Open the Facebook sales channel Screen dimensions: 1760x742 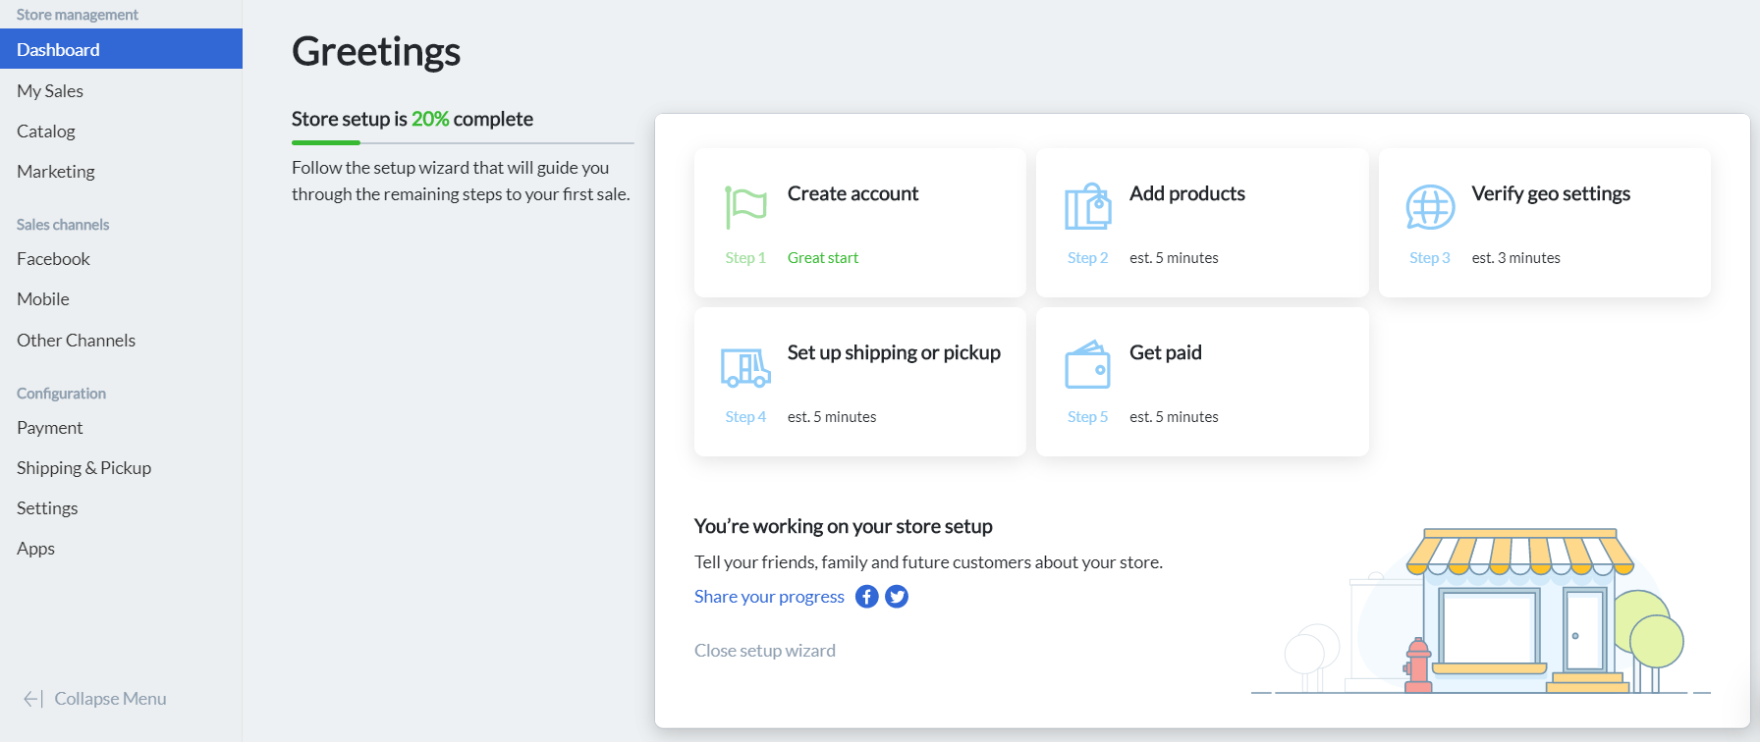point(53,259)
